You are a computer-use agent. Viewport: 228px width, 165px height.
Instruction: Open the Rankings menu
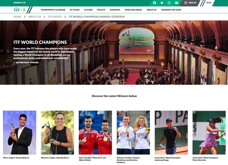115,10
